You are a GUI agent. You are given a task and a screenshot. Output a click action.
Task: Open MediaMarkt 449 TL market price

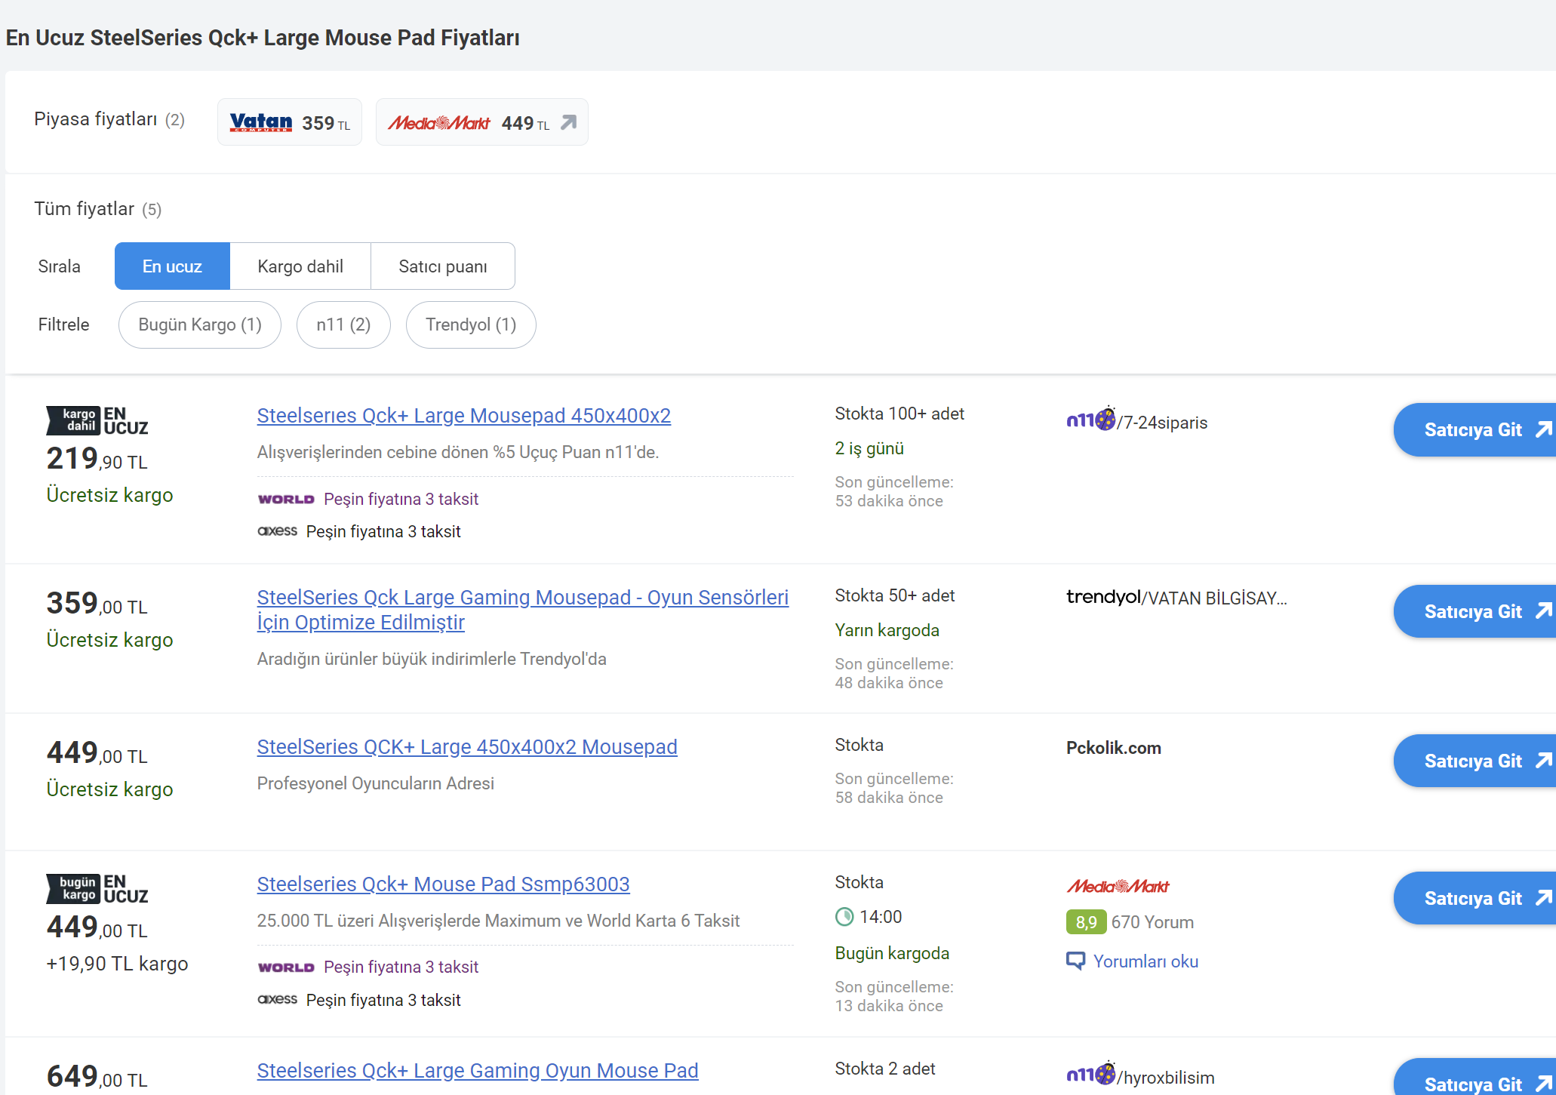pyautogui.click(x=482, y=122)
